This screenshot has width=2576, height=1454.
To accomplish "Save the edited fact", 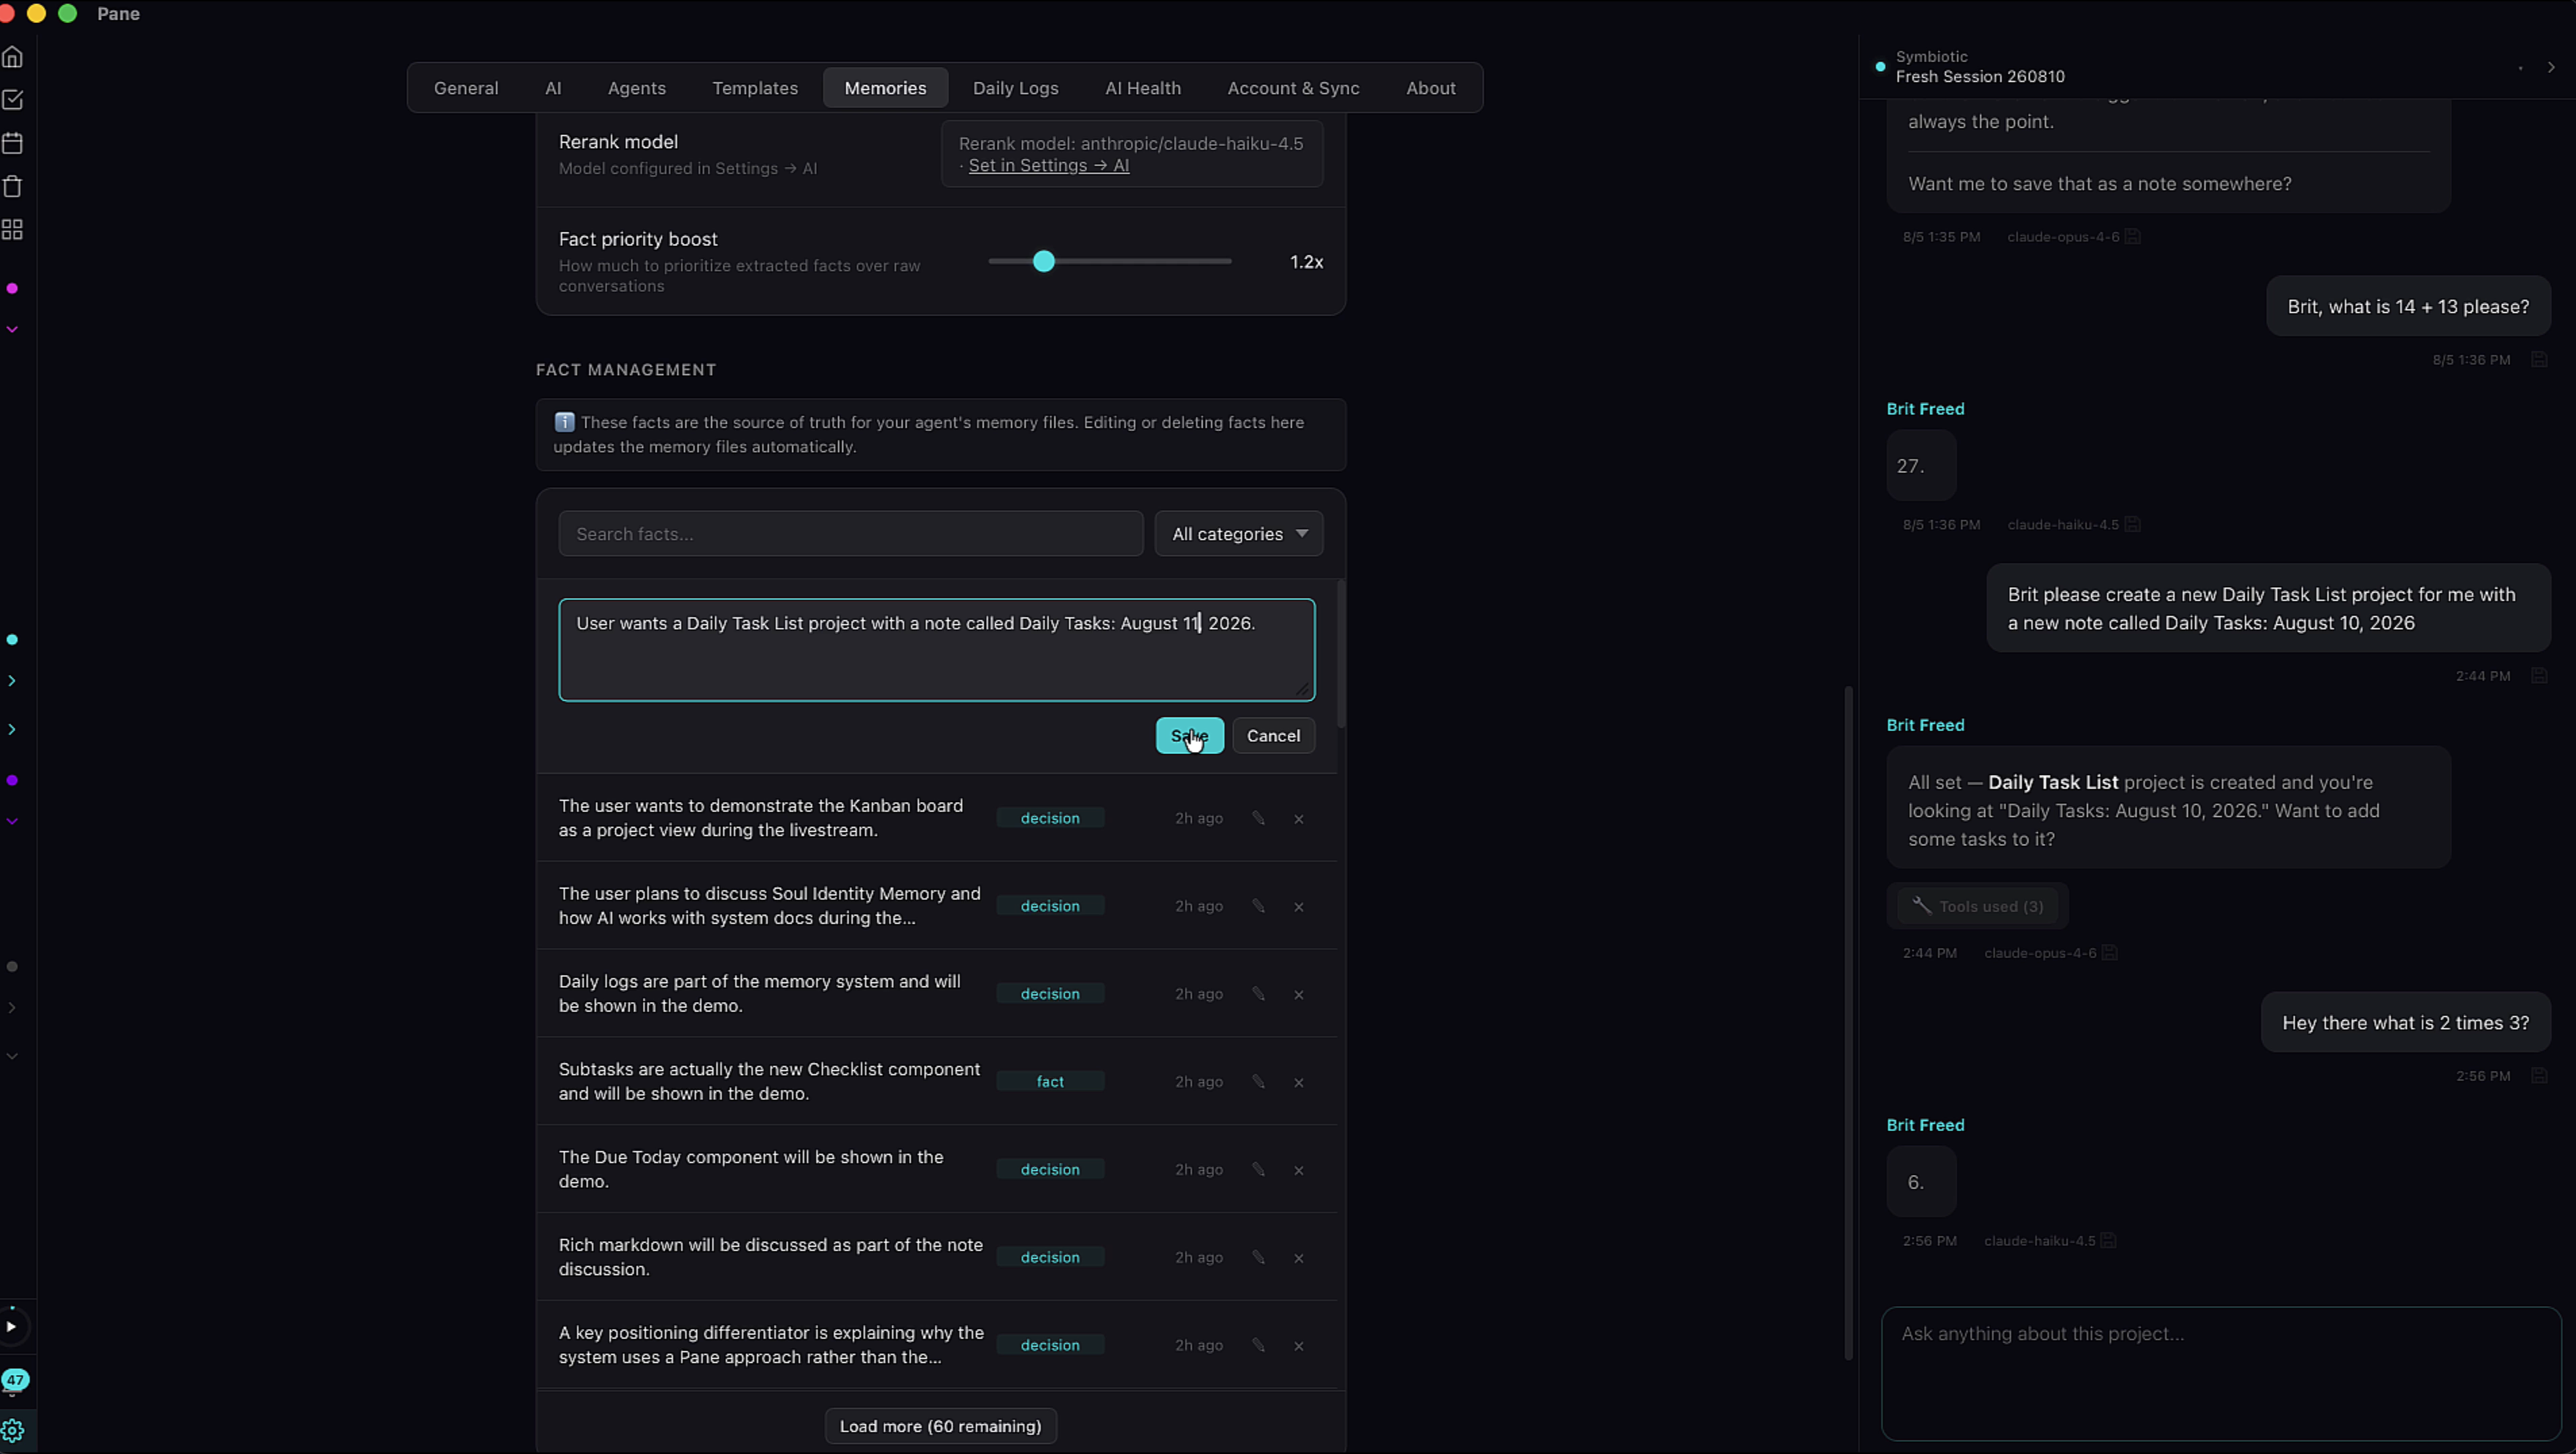I will pyautogui.click(x=1189, y=736).
